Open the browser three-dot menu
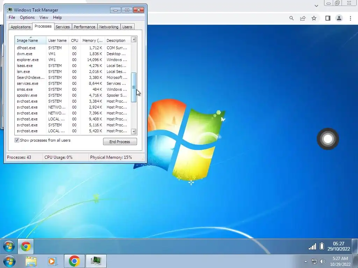358x268 pixels. click(350, 18)
